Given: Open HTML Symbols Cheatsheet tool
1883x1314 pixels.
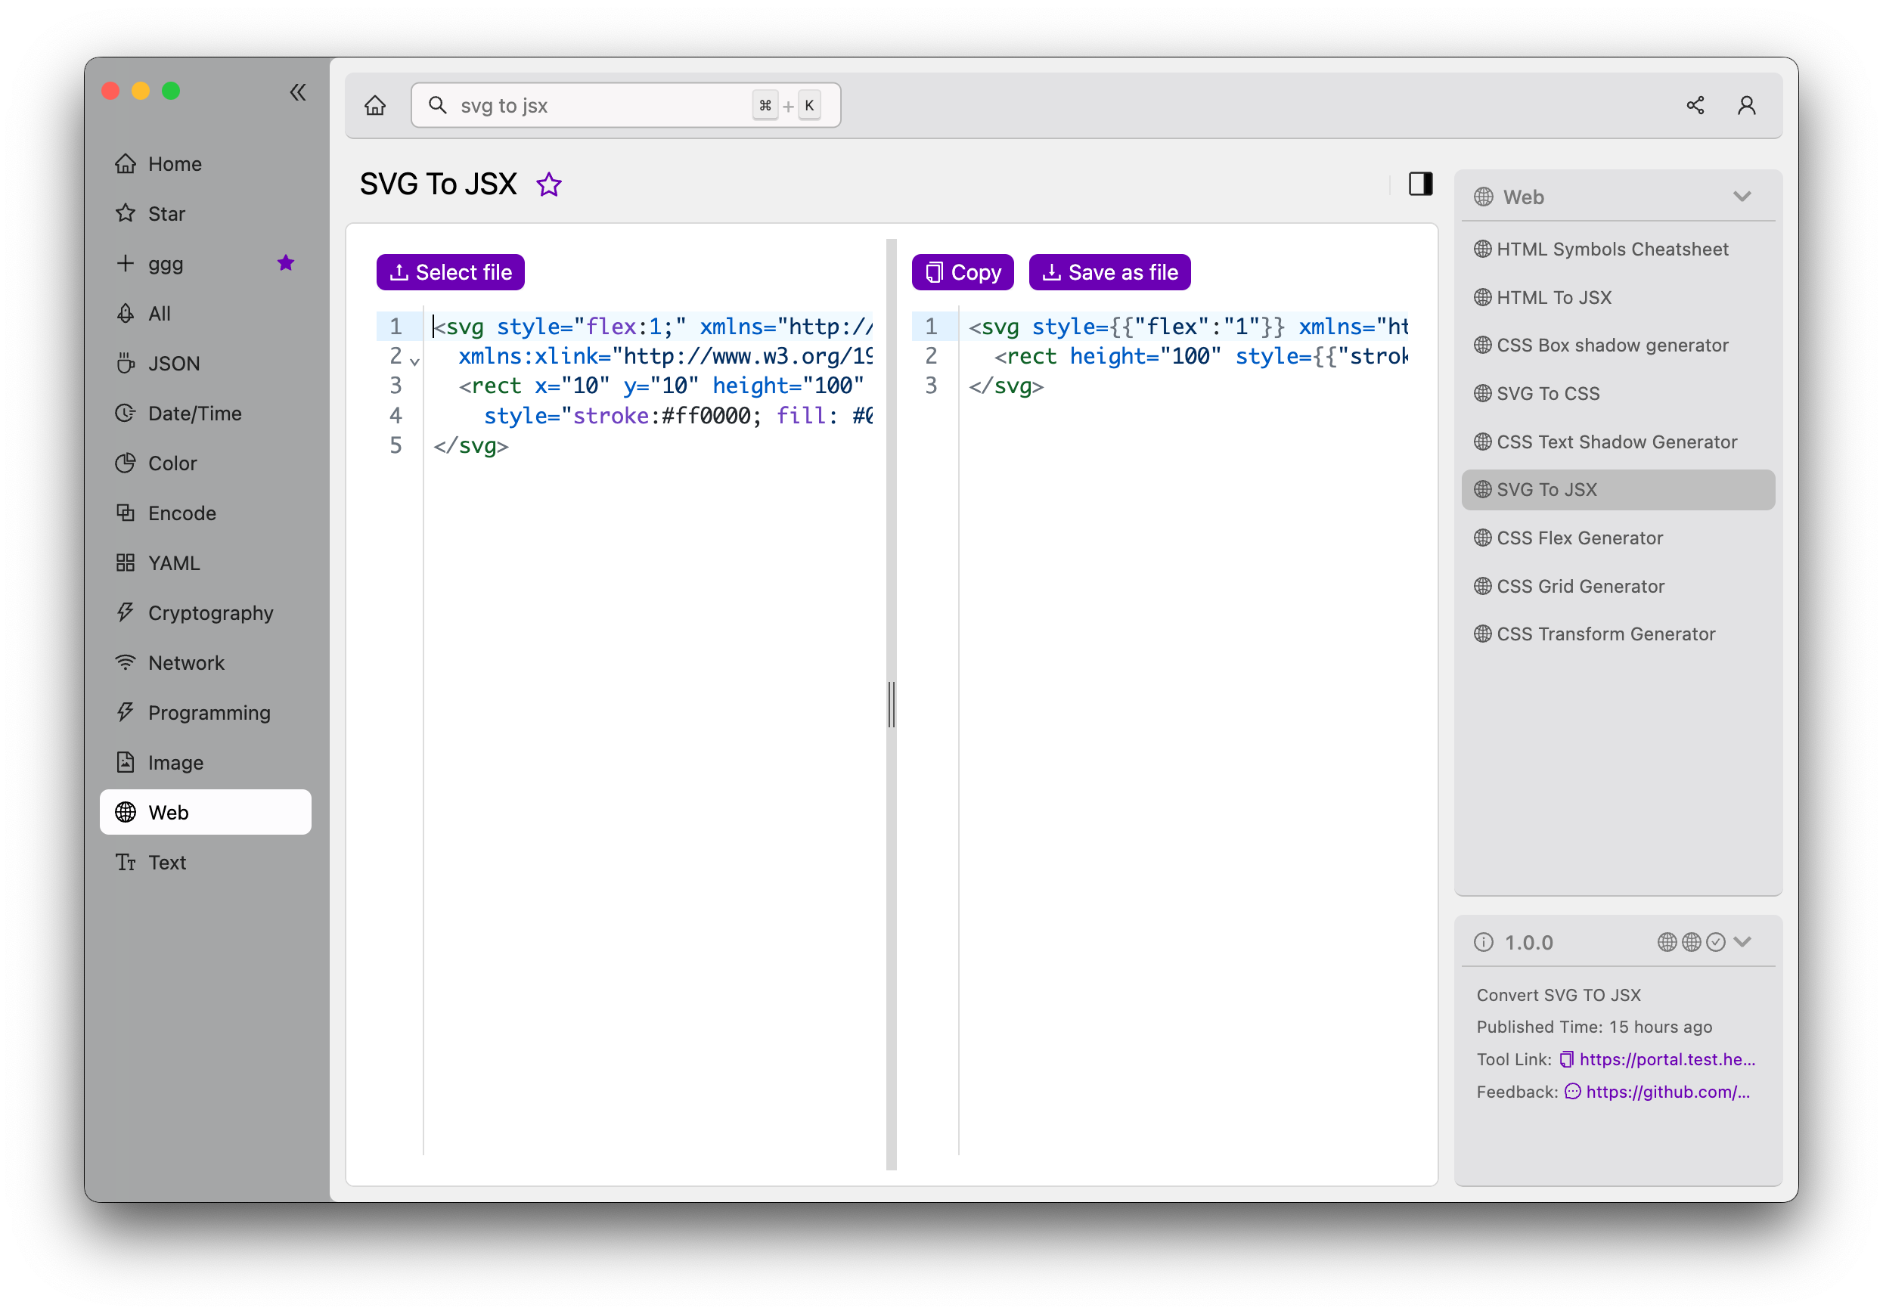Looking at the screenshot, I should point(1618,249).
